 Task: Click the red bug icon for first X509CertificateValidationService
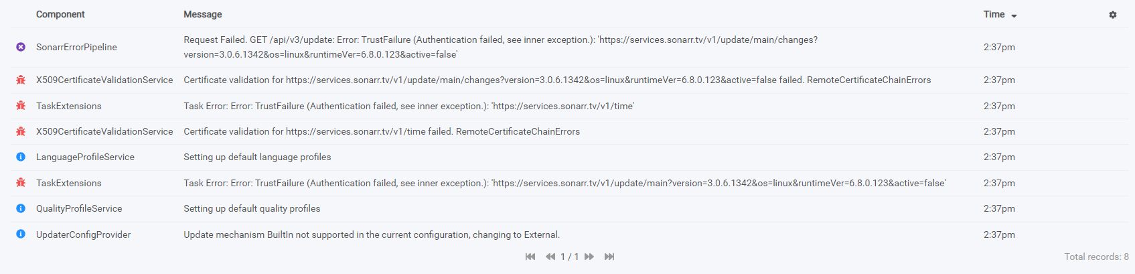[21, 80]
